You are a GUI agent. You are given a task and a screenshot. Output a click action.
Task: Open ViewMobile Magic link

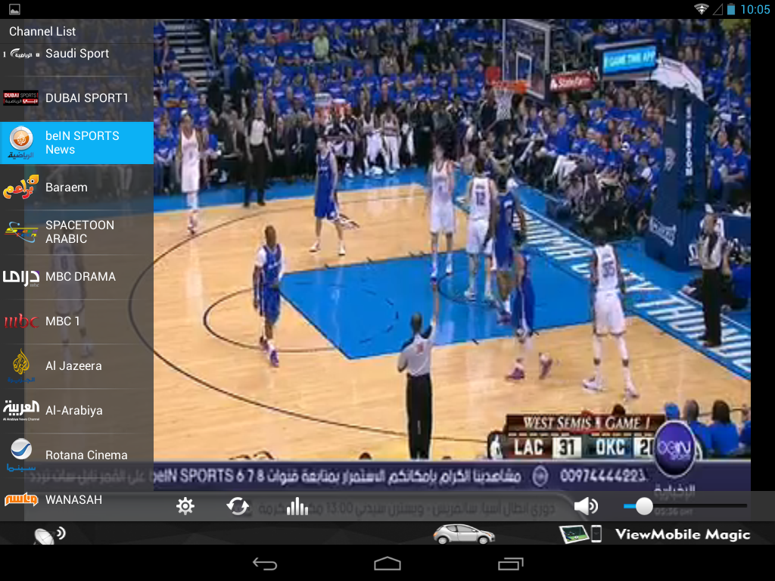683,534
